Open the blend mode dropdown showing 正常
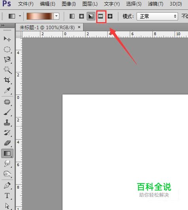Screen dimensions: 188x210 157,16
